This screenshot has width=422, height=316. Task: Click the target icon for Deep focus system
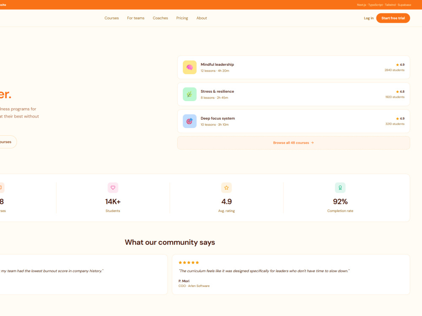189,121
